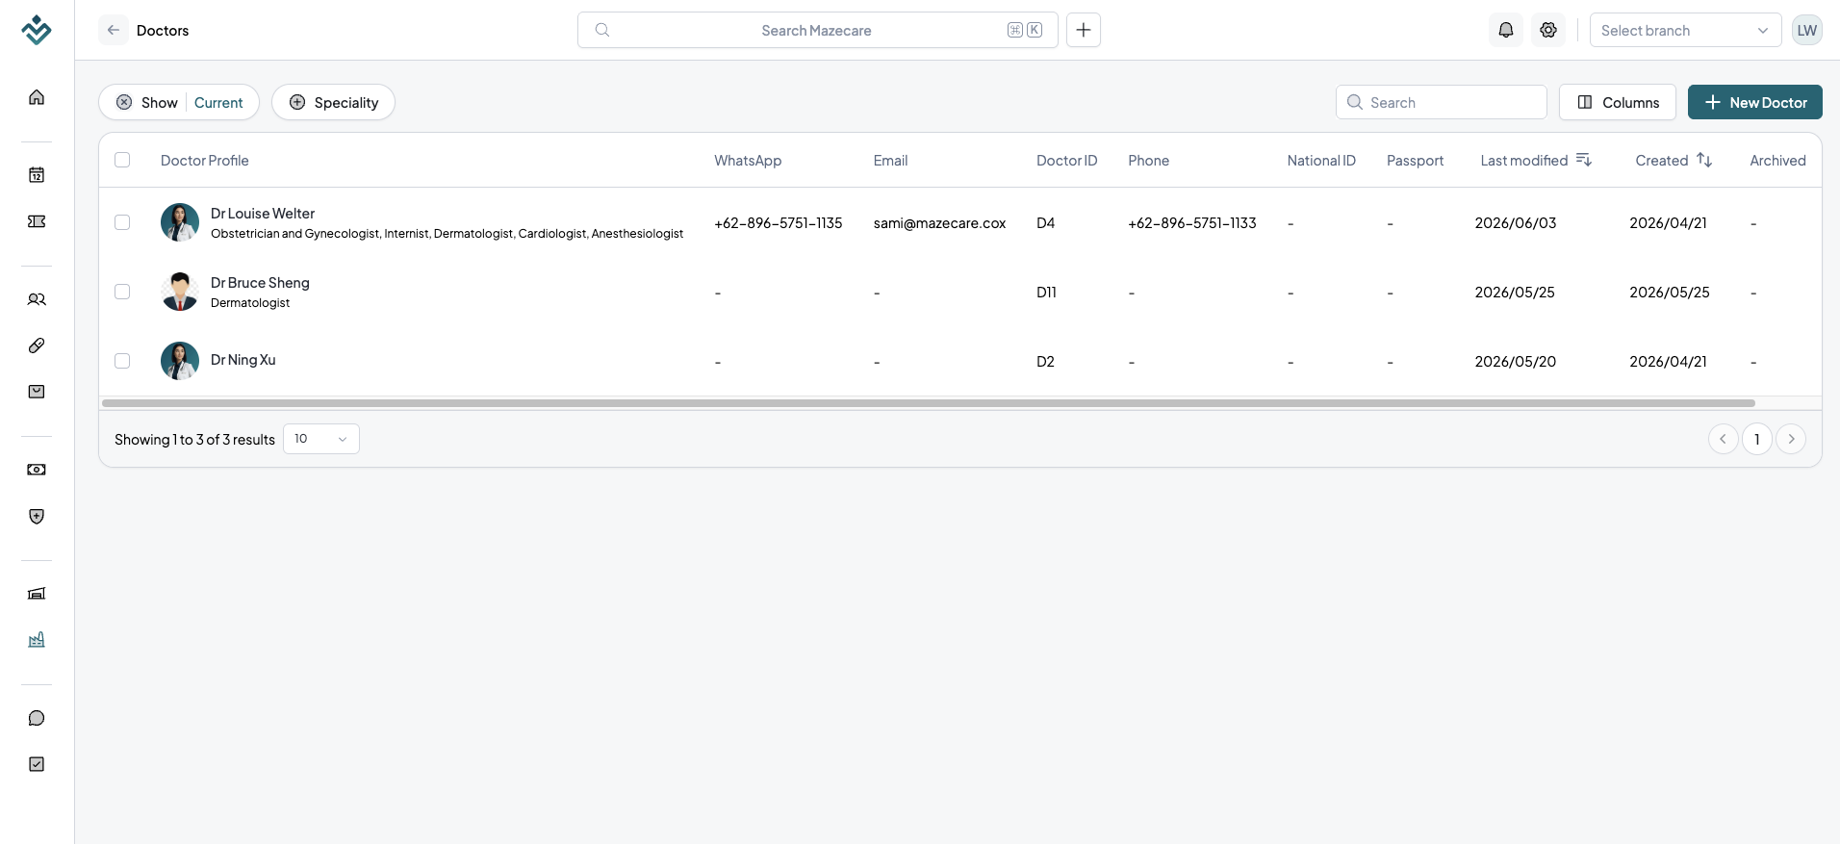This screenshot has height=844, width=1840.
Task: Open the inbox envelope sidebar icon
Action: click(x=37, y=392)
